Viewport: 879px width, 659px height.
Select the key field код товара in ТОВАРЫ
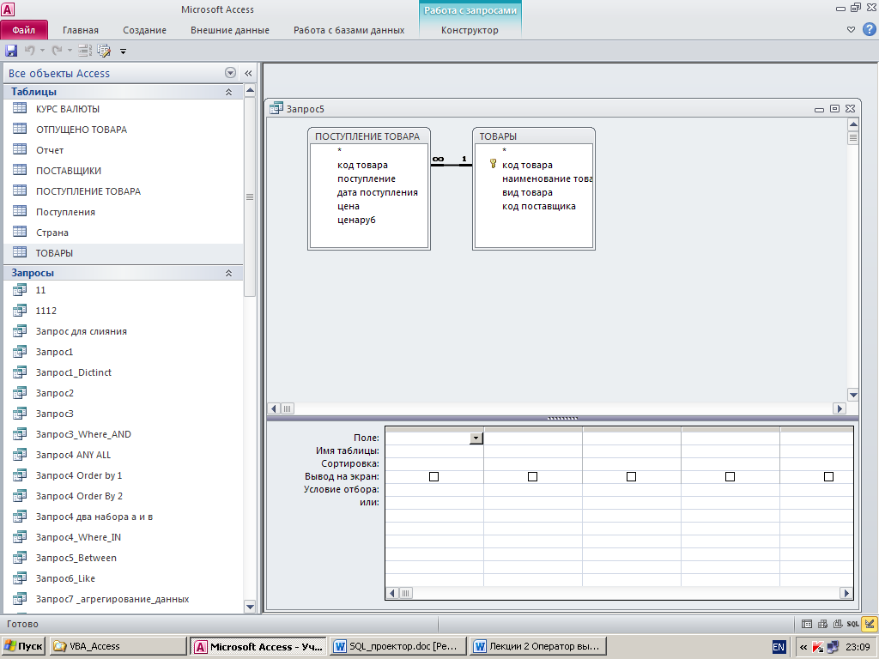[x=527, y=165]
